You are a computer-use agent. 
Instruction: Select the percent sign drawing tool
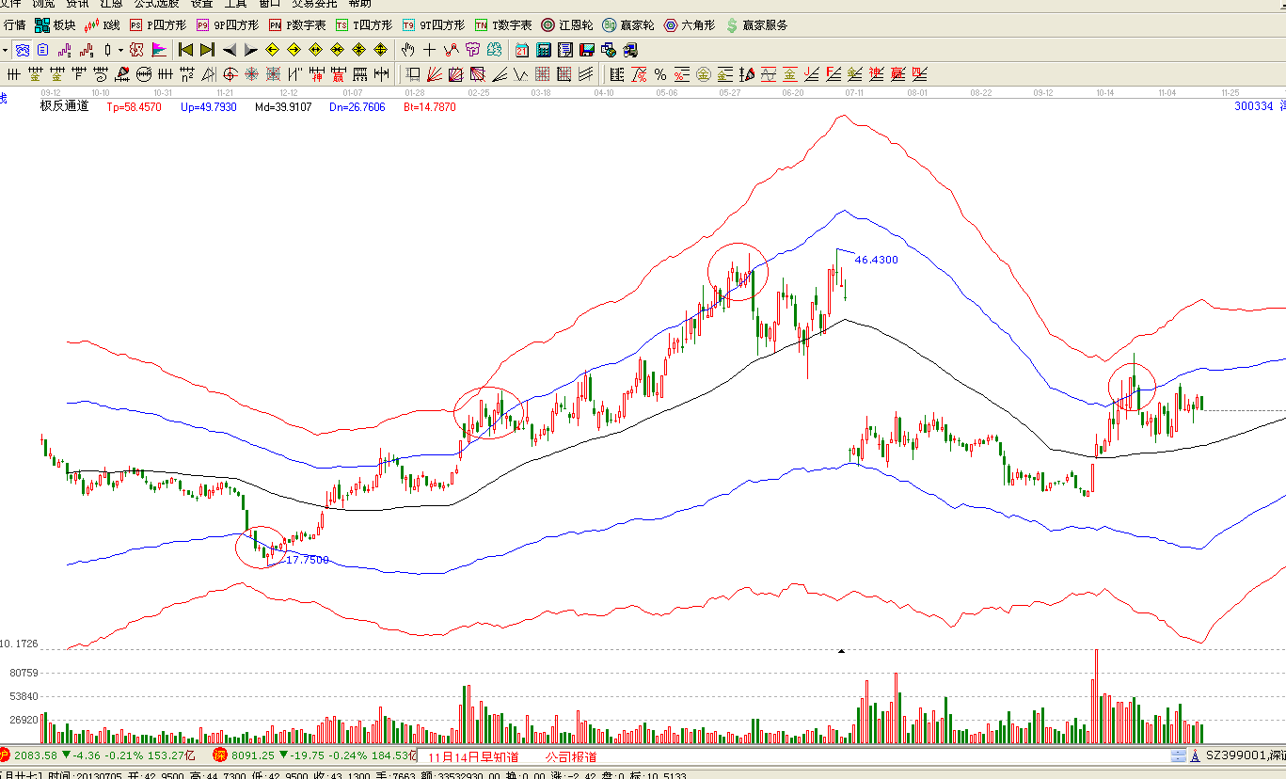tap(660, 74)
